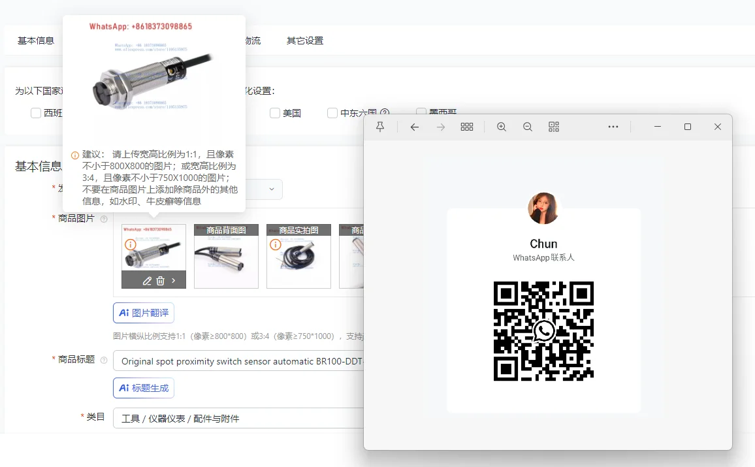Go back in the image viewer

(415, 127)
